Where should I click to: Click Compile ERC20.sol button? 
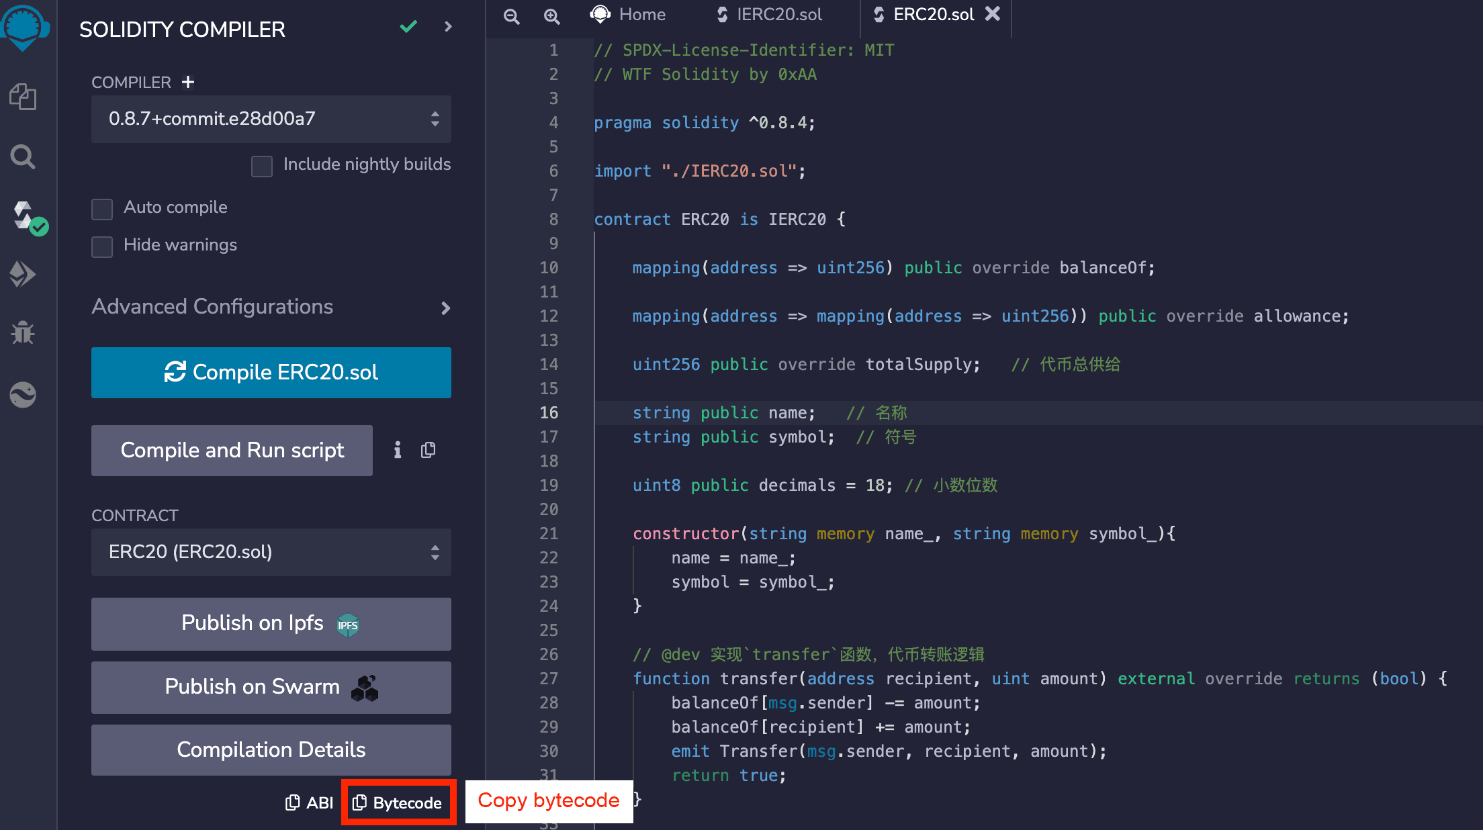[x=271, y=372]
